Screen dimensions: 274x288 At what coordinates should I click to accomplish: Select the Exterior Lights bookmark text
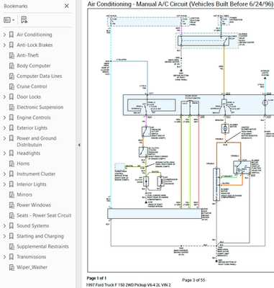[32, 127]
